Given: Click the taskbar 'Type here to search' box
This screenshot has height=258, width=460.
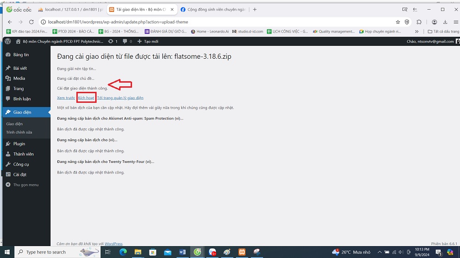Looking at the screenshot, I should pos(57,252).
